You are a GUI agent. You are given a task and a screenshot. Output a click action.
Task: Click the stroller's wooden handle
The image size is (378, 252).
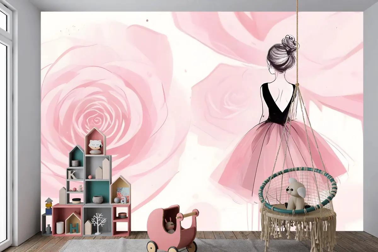(x=188, y=215)
